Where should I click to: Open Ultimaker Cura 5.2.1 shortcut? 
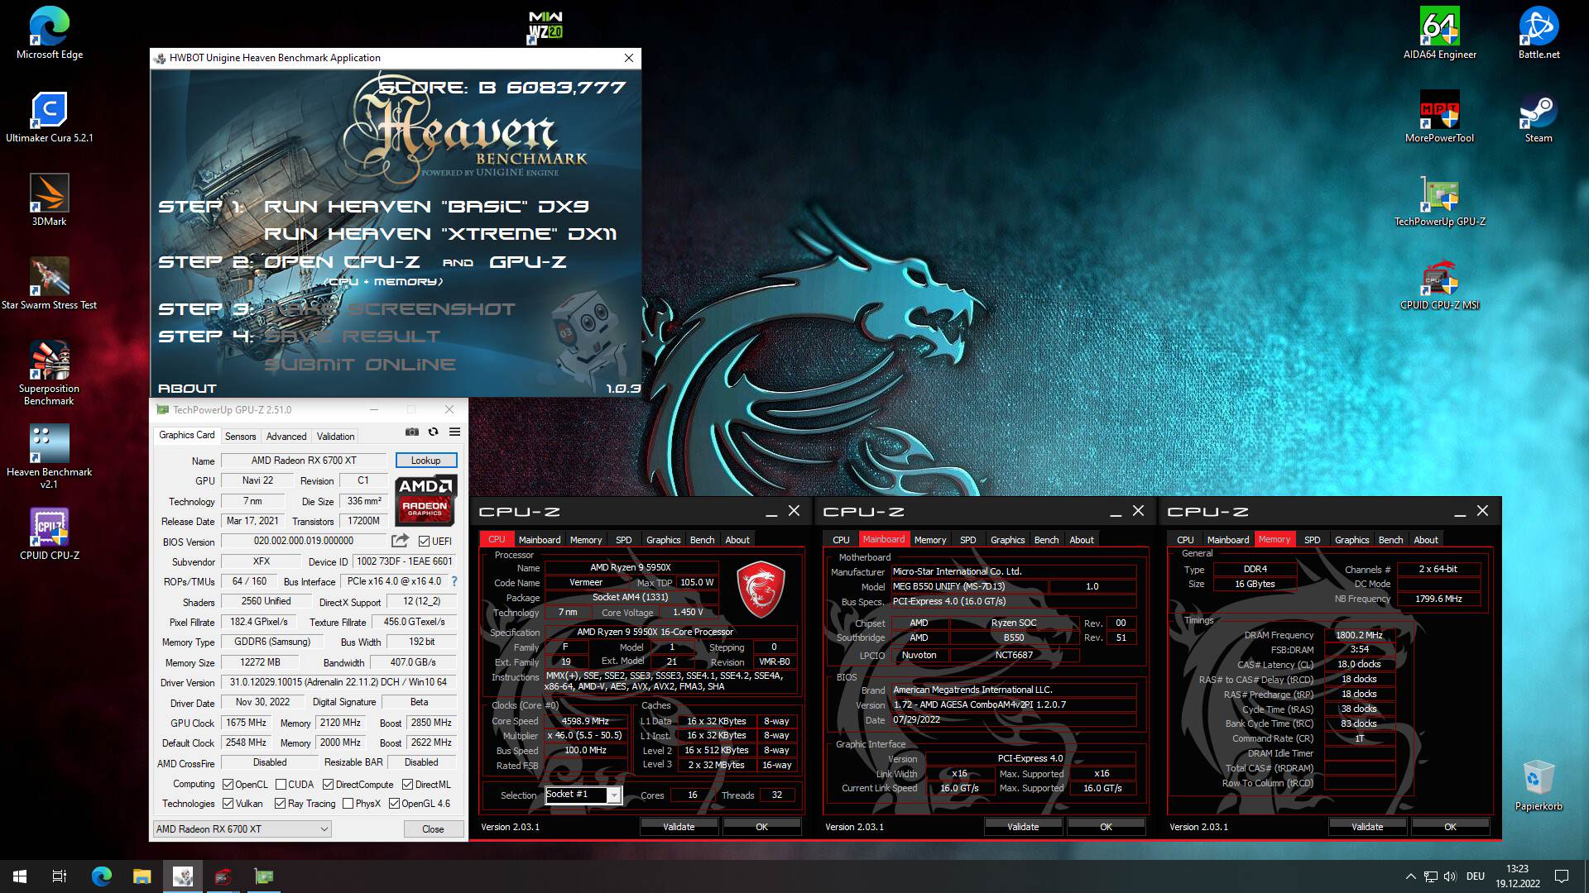(x=49, y=117)
